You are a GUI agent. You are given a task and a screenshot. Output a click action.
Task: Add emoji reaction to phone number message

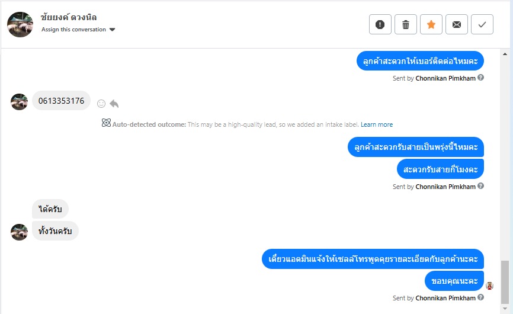[101, 104]
